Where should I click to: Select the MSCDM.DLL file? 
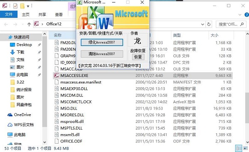72,95
